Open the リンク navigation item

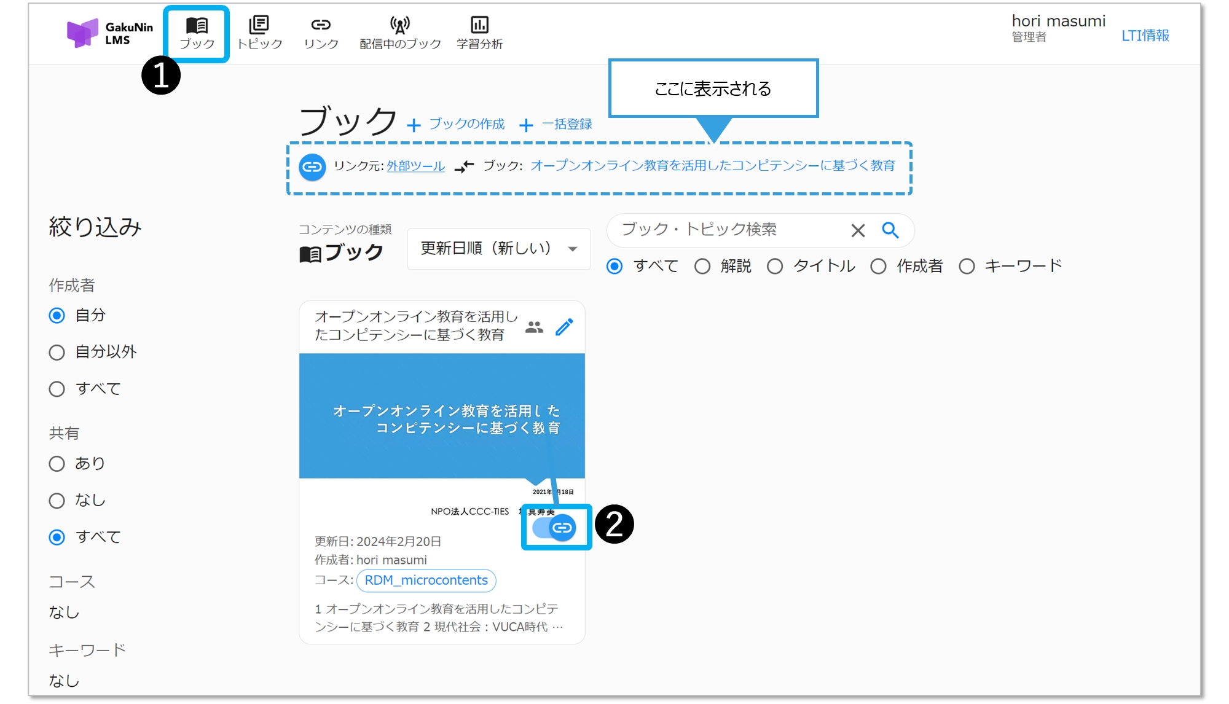click(x=321, y=33)
